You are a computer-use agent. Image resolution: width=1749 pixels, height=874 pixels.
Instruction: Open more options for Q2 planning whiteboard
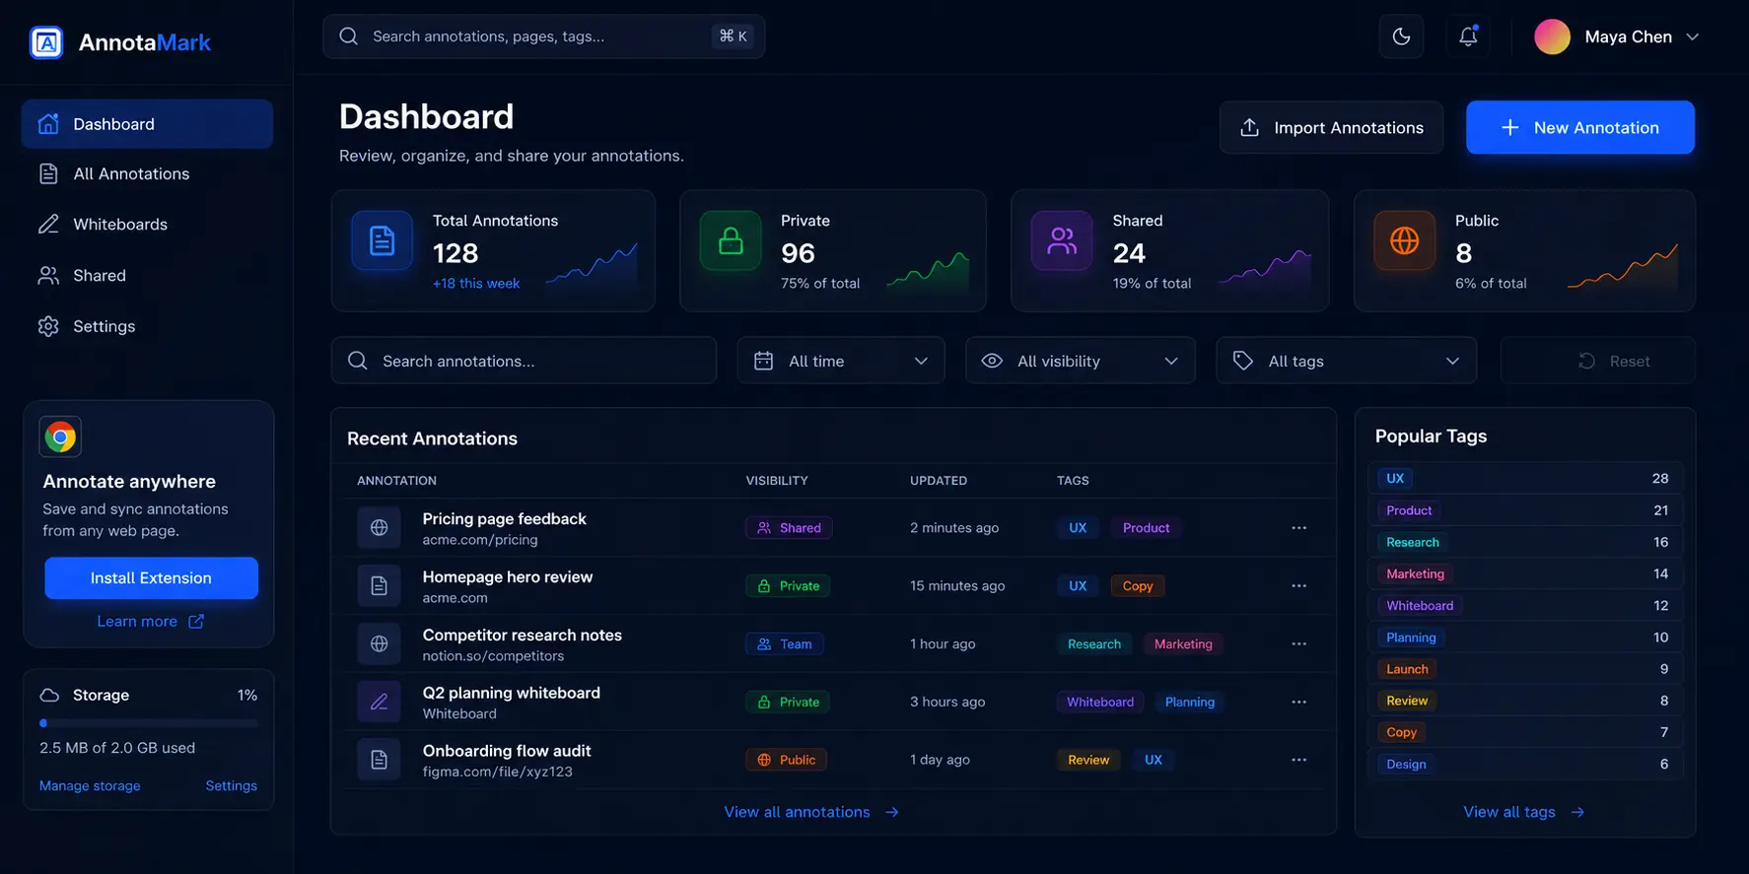1298,702
